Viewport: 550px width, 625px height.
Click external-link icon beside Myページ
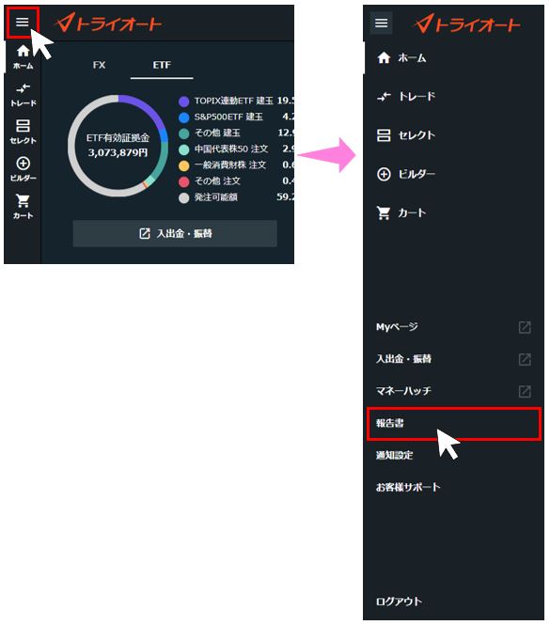click(525, 327)
